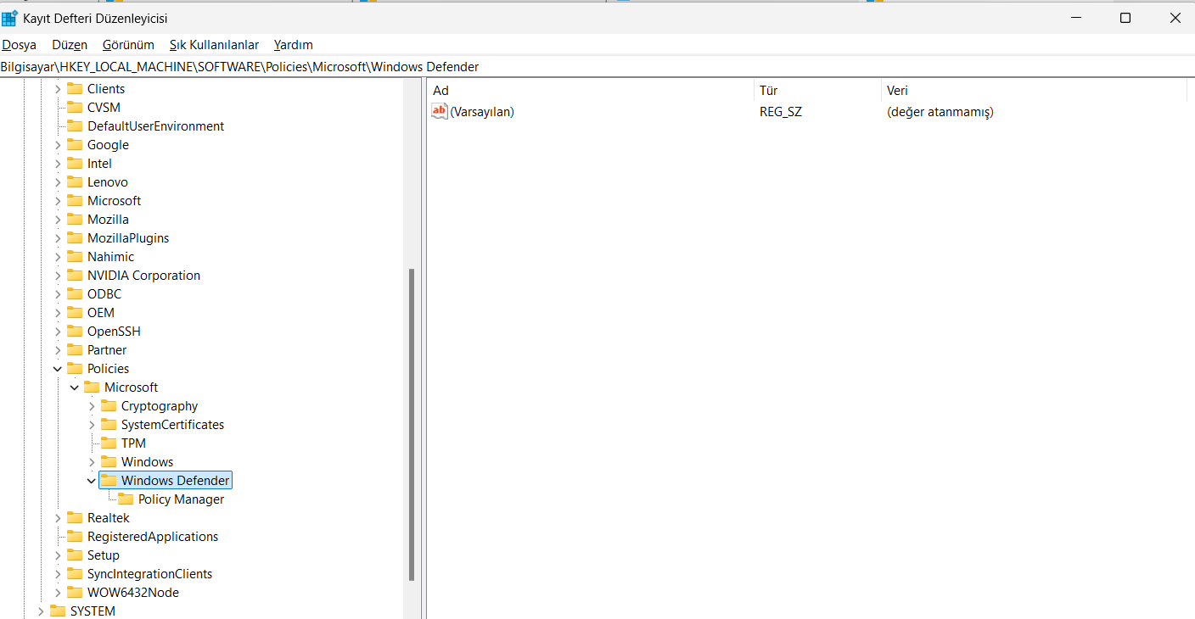Screen dimensions: 1195x619
Task: Expand the WOW6432Node key
Action: [58, 593]
